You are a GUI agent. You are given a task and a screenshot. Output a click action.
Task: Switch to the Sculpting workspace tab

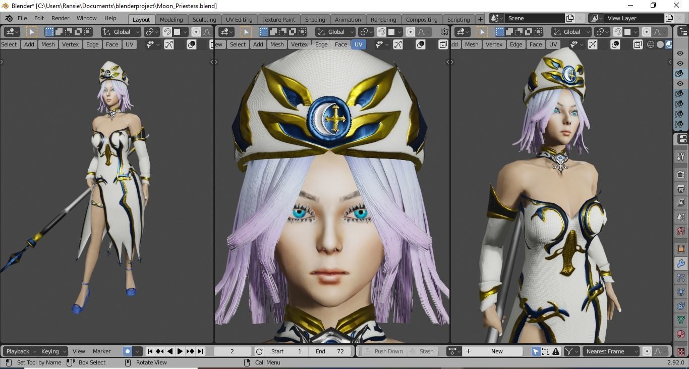point(204,20)
